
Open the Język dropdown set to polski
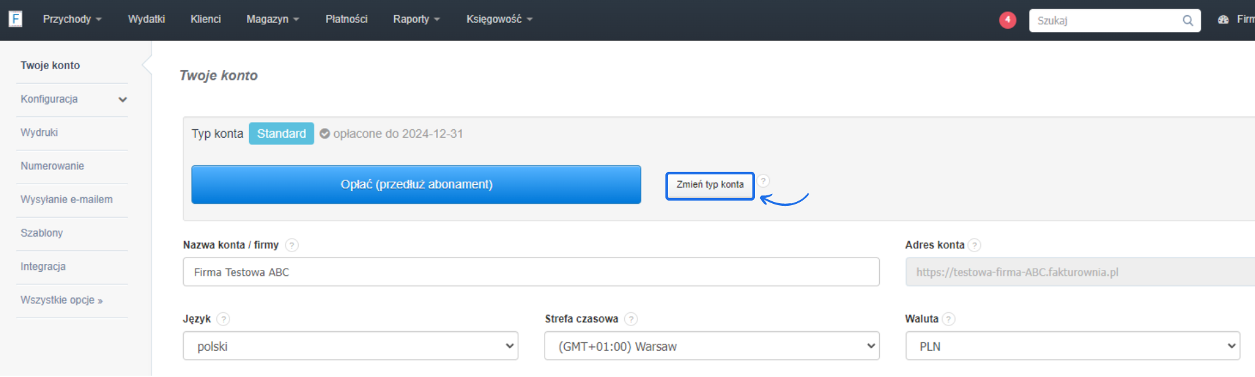coord(350,346)
